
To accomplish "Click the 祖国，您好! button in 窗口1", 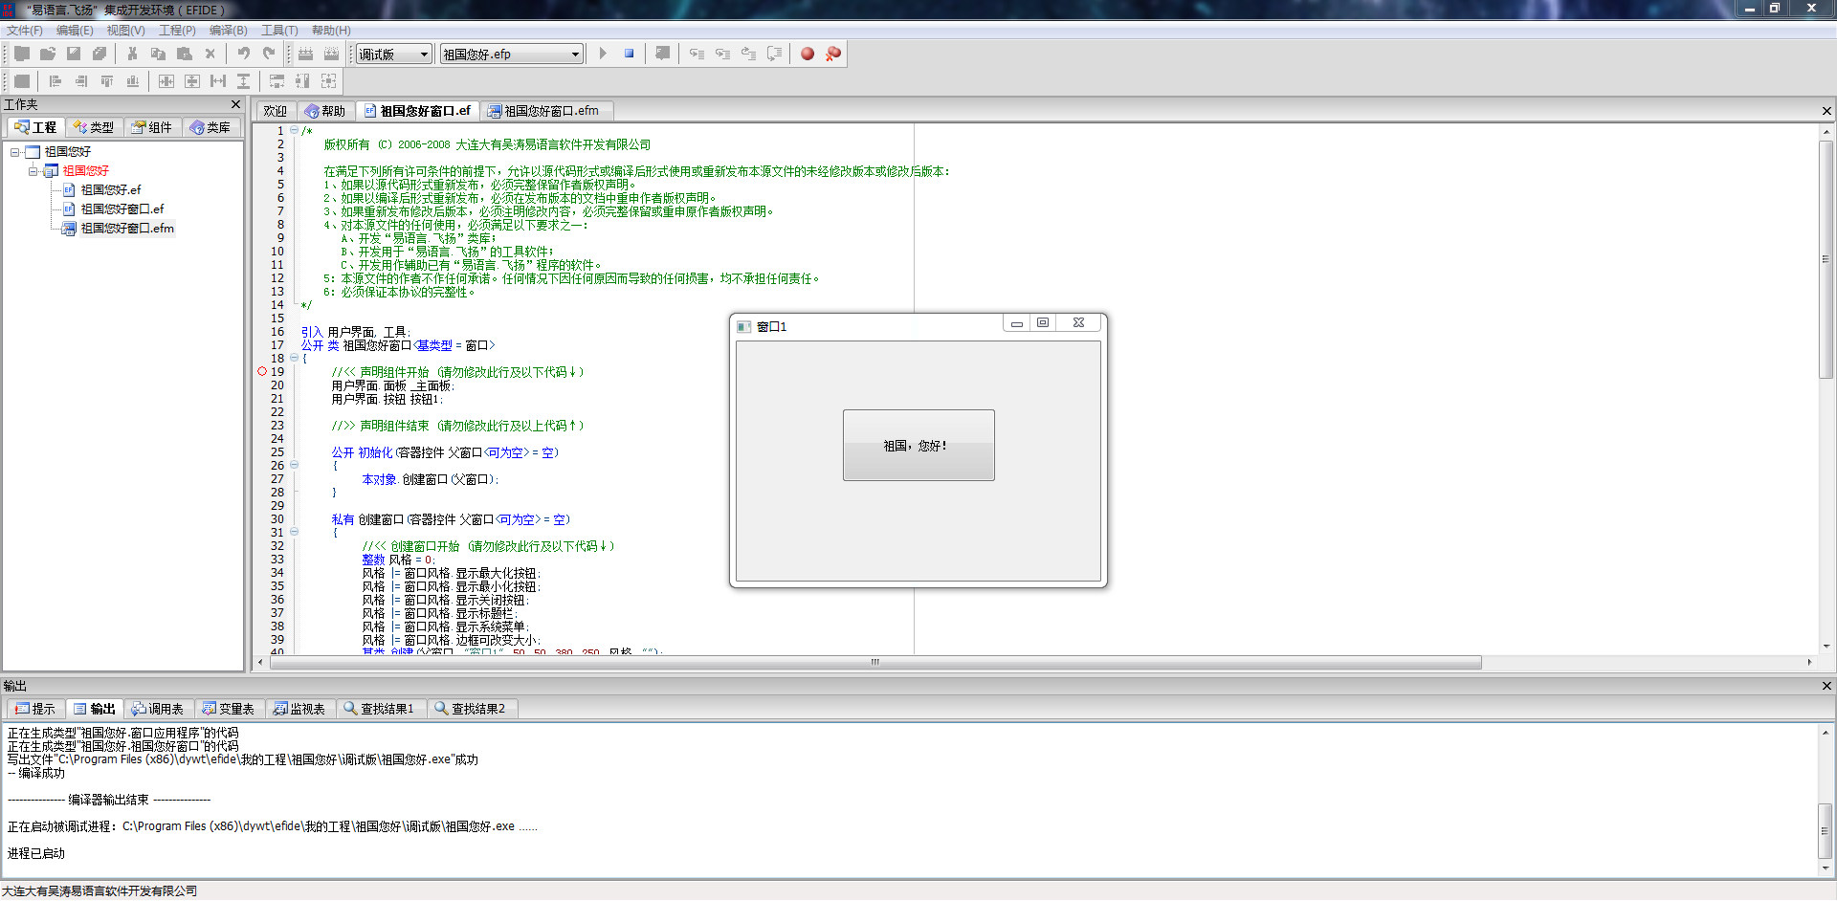I will tap(918, 446).
